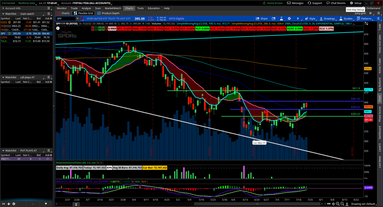Open the Trade side panel tab
The height and width of the screenshot is (207, 383).
pyautogui.click(x=379, y=27)
